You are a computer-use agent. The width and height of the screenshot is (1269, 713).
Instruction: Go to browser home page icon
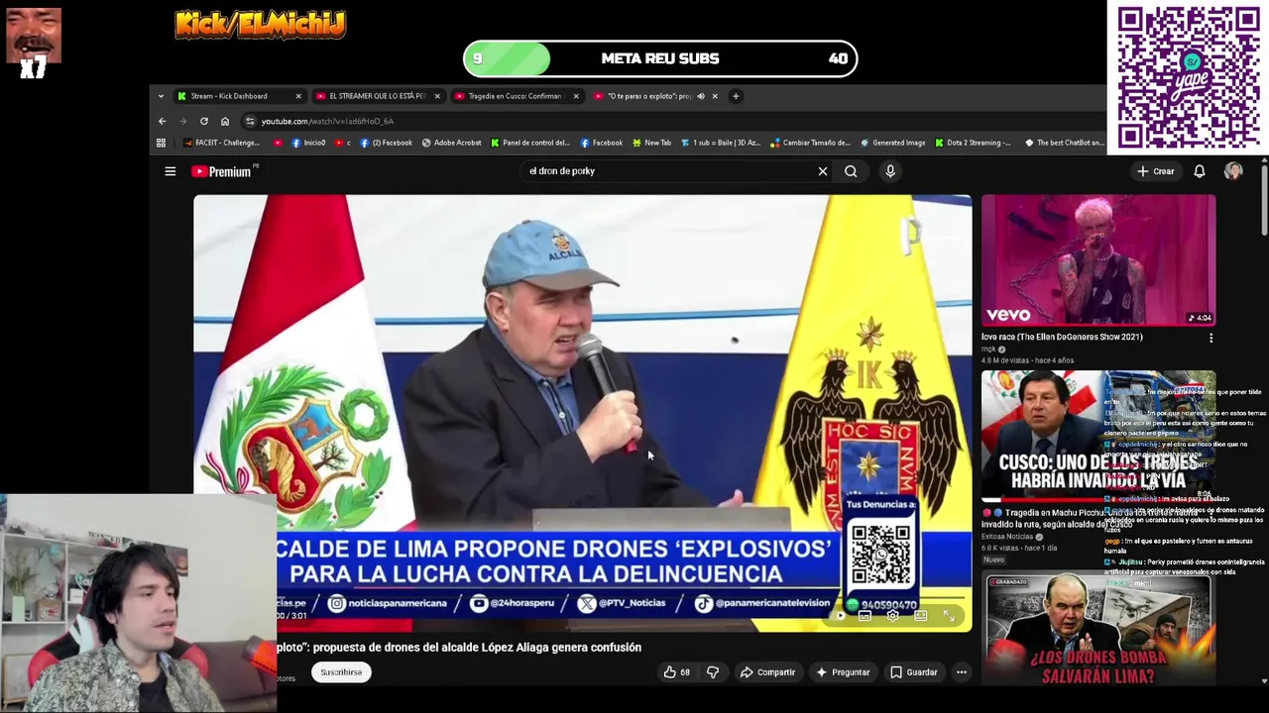tap(225, 121)
